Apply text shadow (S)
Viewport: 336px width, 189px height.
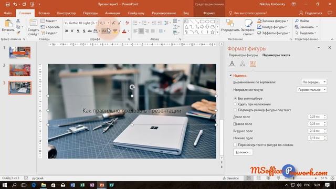84,31
